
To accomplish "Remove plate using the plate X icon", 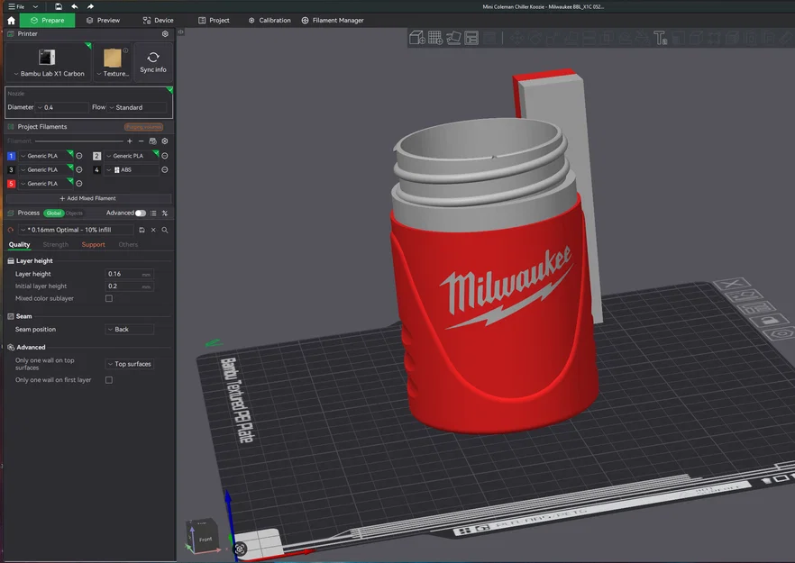I will (x=732, y=283).
